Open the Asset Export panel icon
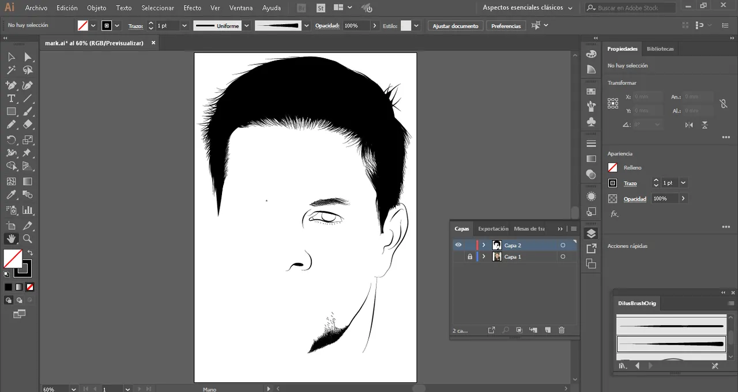Viewport: 738px width, 392px height. (591, 248)
